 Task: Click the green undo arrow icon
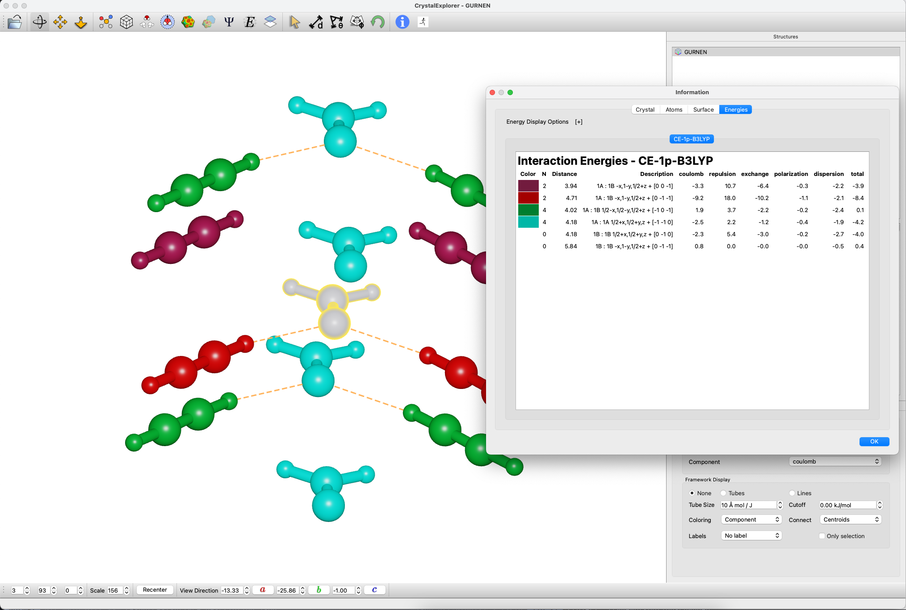[x=377, y=22]
